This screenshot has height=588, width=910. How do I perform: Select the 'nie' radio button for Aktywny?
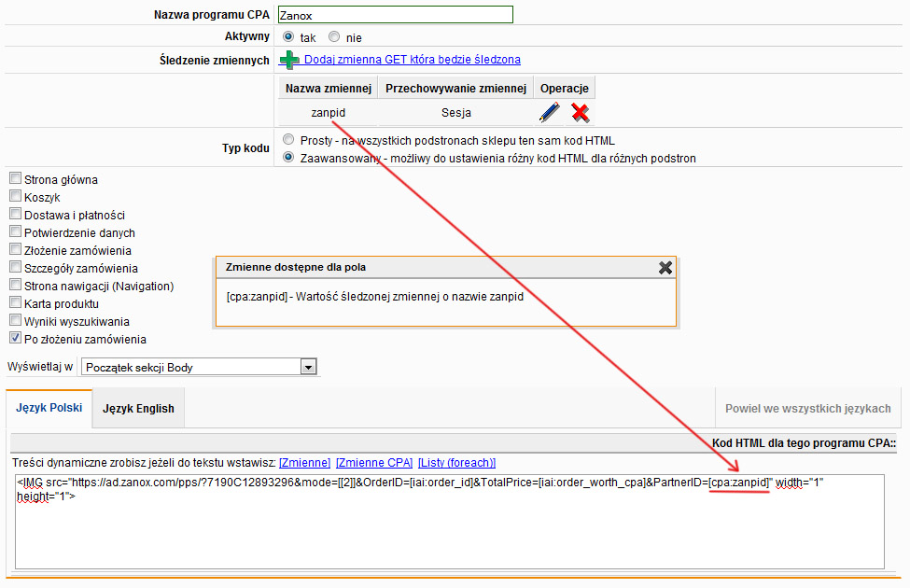point(334,37)
